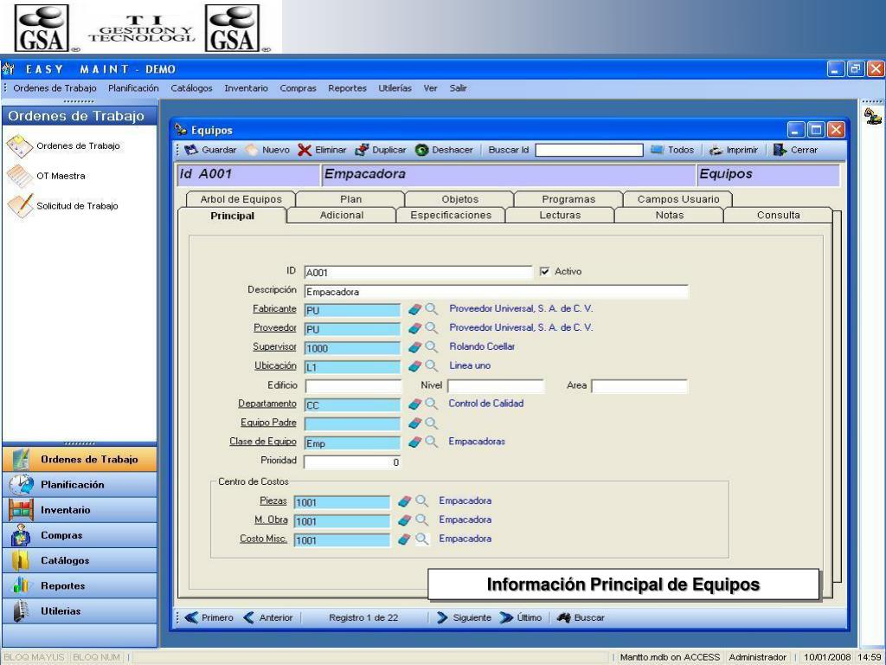
Task: Clear M. Obra field with eraser
Action: (x=405, y=520)
